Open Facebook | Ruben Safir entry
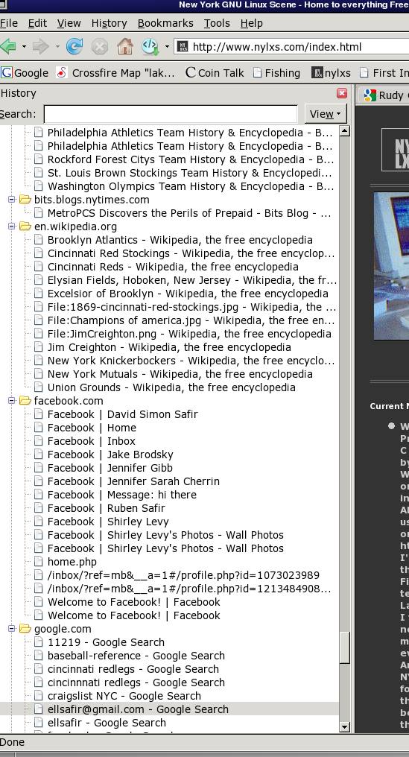Image resolution: width=409 pixels, height=757 pixels. [107, 508]
